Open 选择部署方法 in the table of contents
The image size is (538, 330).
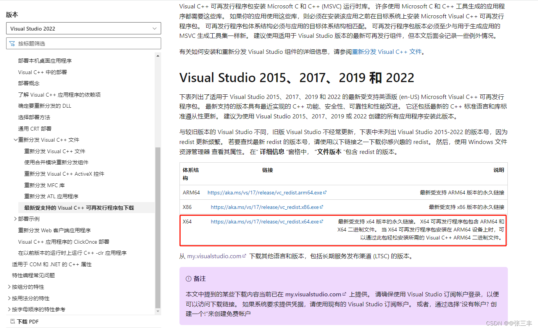[x=34, y=117]
